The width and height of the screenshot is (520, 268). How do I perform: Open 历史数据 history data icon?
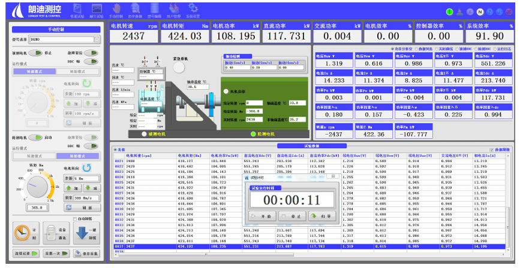click(x=135, y=9)
